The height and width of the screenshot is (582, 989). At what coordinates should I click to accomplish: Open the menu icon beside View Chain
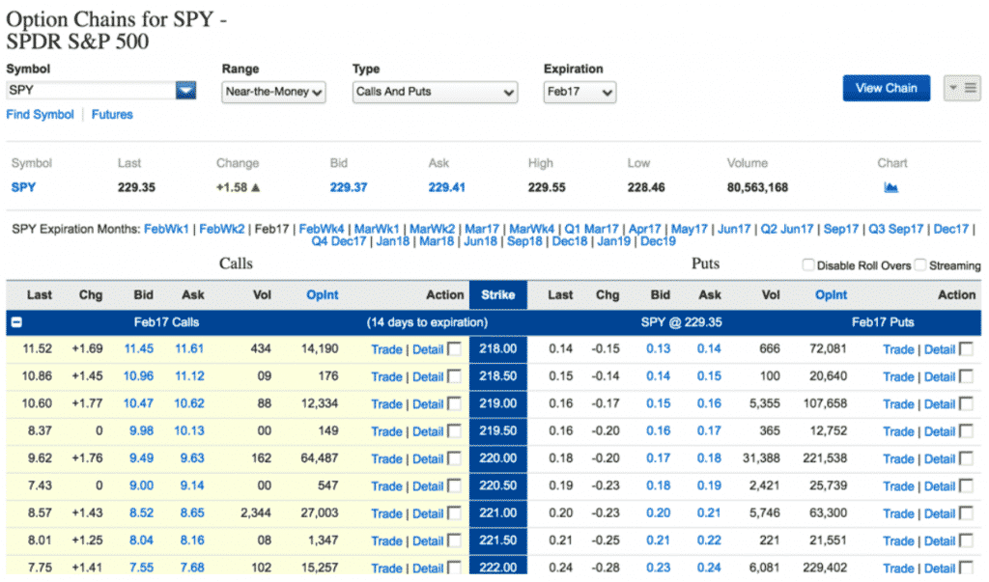point(963,88)
